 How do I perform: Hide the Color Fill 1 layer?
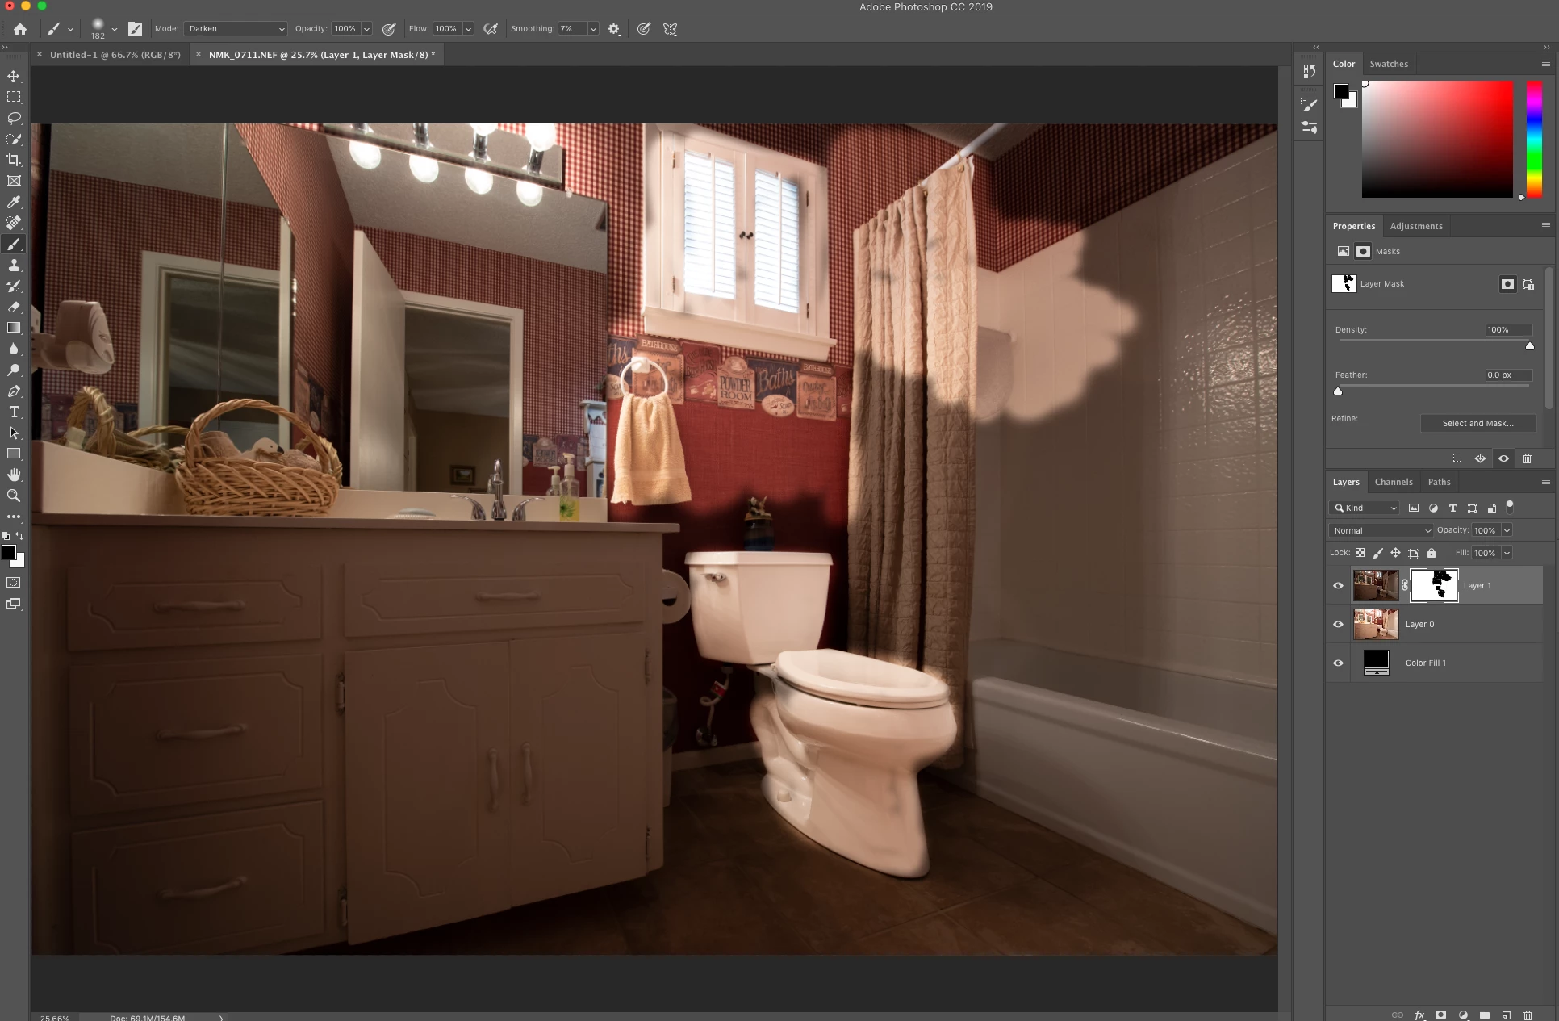point(1338,663)
